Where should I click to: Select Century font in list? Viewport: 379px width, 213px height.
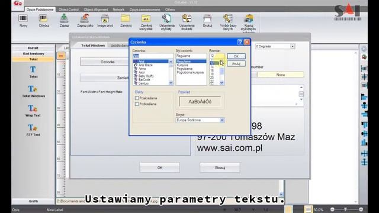tap(143, 83)
